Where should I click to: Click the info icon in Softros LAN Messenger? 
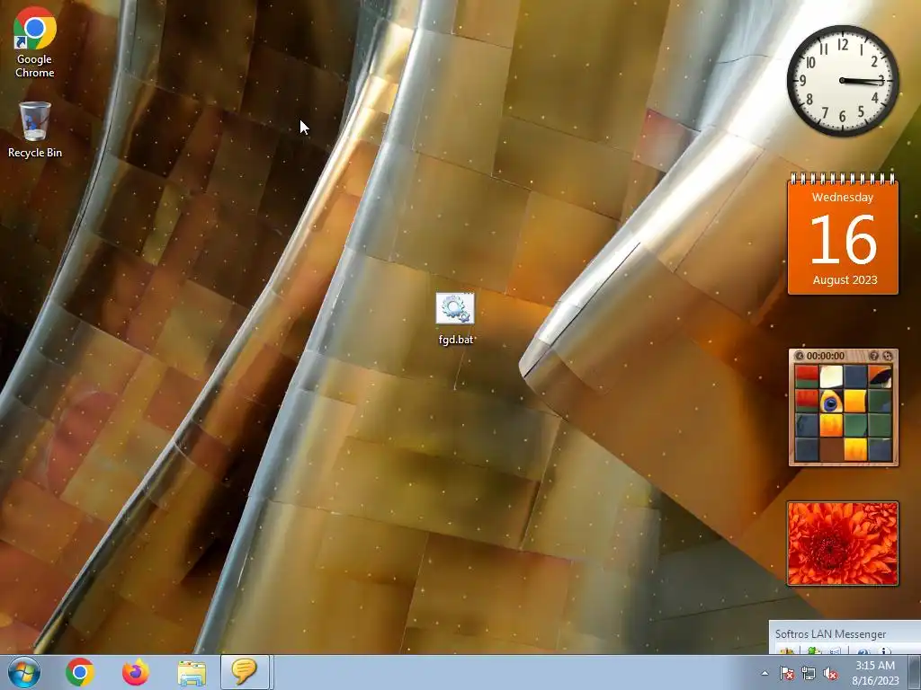(x=885, y=651)
